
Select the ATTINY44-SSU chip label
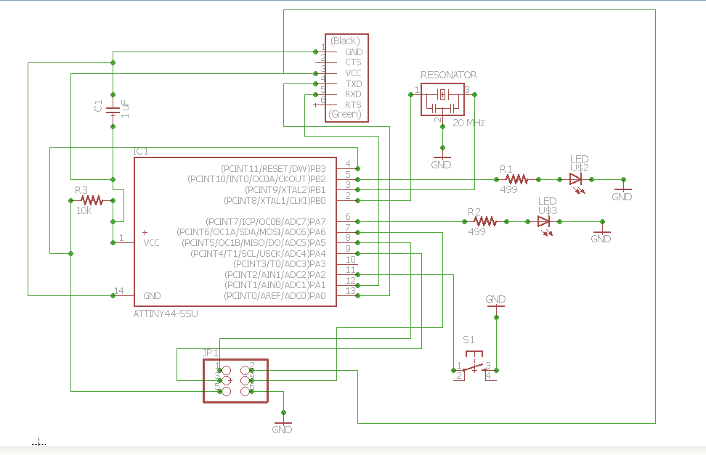coord(166,313)
